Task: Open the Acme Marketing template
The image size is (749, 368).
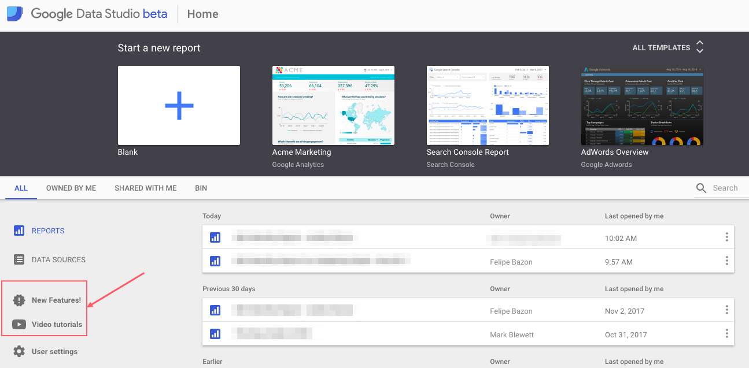Action: pos(333,106)
